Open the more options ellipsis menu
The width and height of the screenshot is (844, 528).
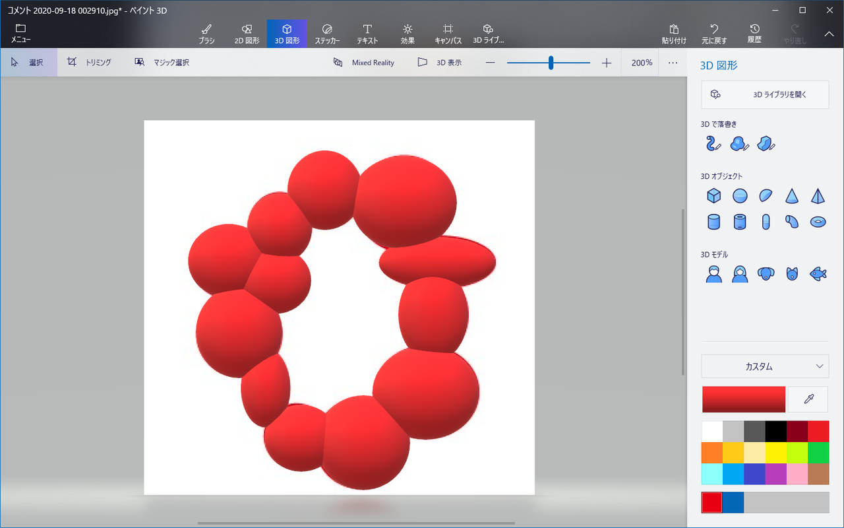(673, 63)
